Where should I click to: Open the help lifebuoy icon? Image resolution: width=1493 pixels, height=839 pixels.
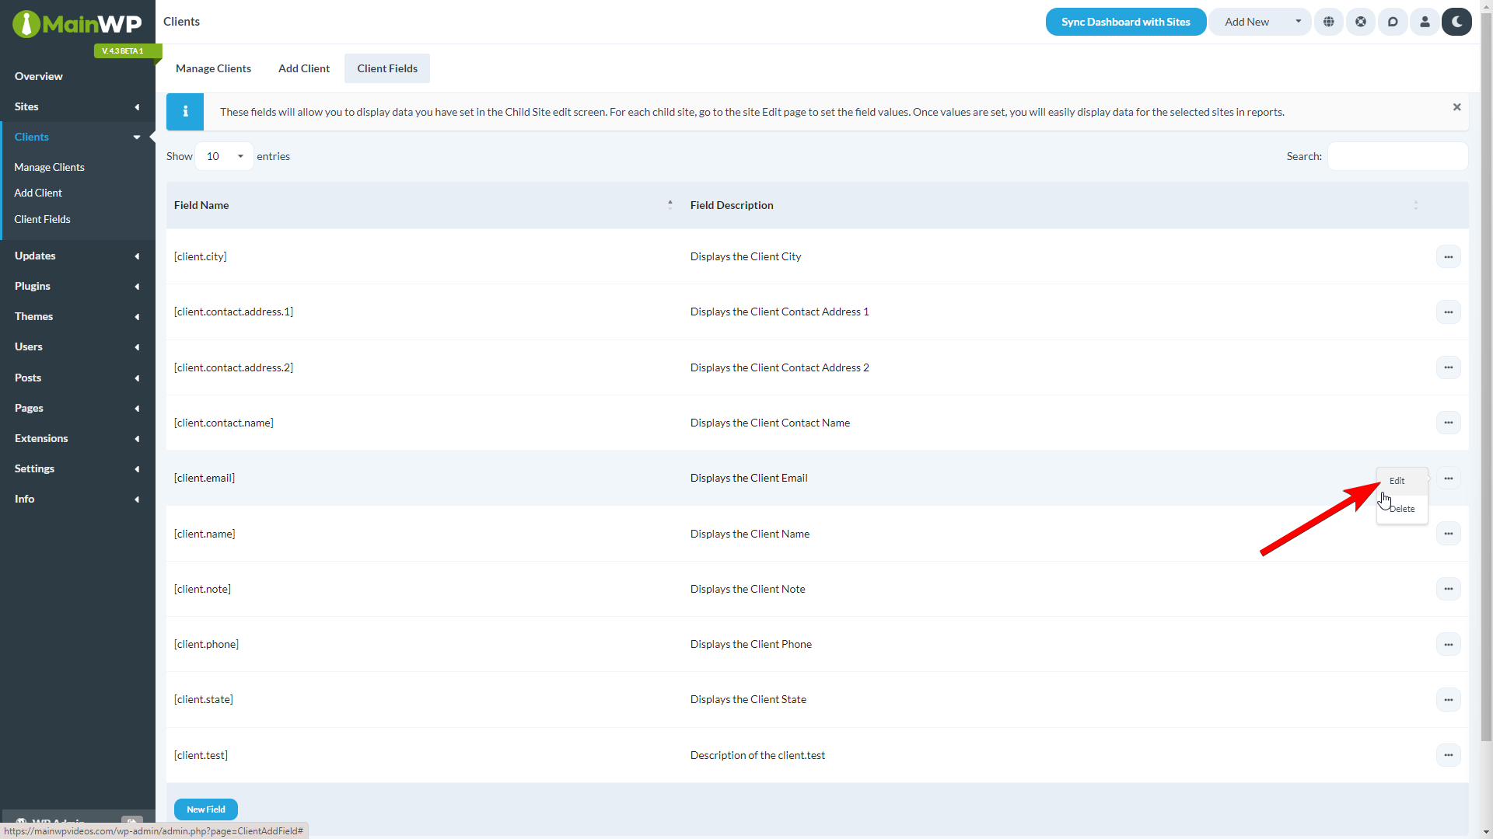pyautogui.click(x=1361, y=22)
